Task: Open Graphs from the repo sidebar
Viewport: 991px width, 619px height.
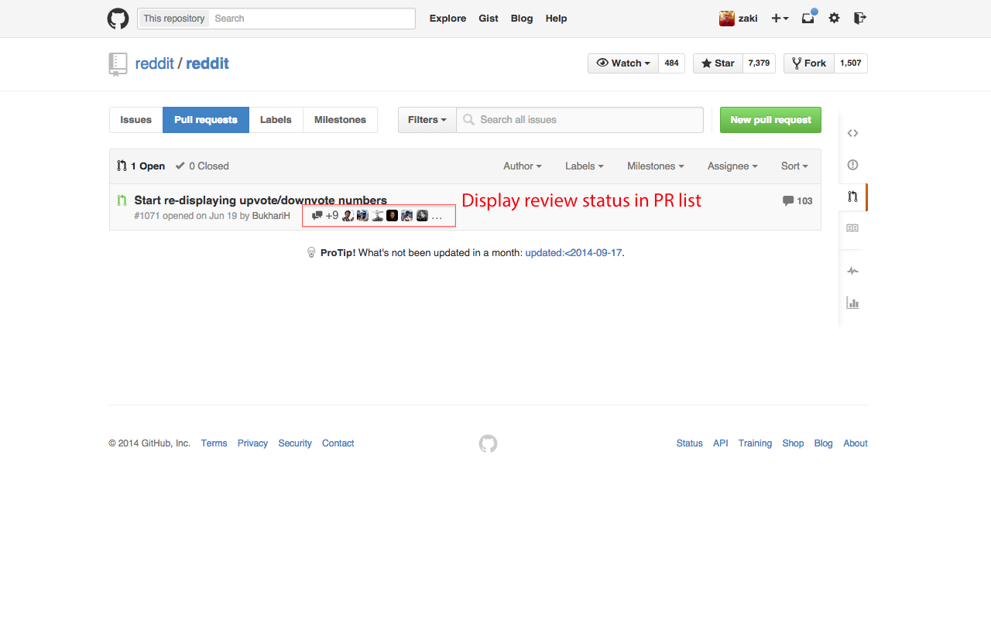Action: point(852,303)
